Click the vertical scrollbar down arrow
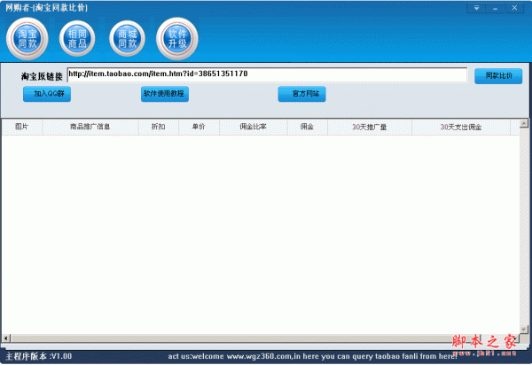 click(524, 329)
